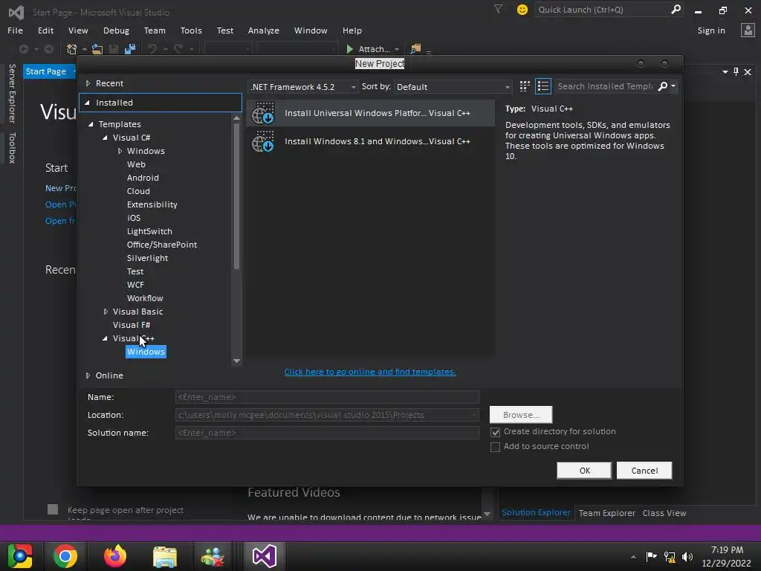Screen dimensions: 761x571
Task: Open the File menu
Action: (15, 30)
